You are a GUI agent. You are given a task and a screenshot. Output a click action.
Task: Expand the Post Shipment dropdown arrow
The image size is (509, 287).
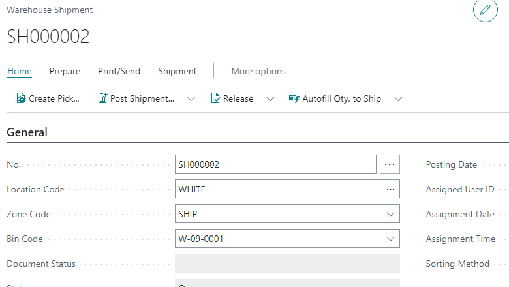(191, 99)
